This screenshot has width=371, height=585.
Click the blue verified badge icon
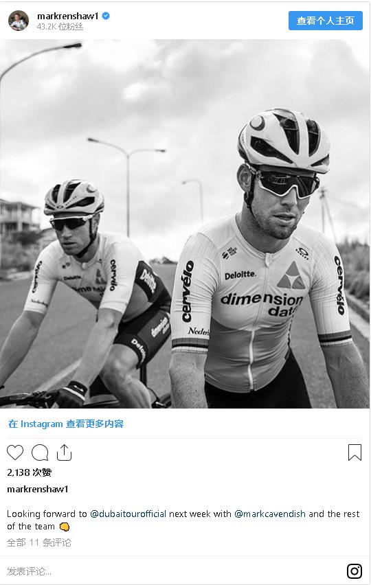[106, 16]
